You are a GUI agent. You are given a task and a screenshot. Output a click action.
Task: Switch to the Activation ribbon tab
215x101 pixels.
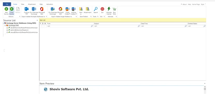point(50,4)
